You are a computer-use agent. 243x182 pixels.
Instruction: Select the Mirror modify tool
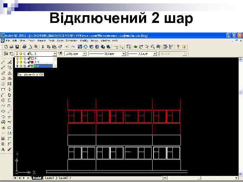click(9, 73)
